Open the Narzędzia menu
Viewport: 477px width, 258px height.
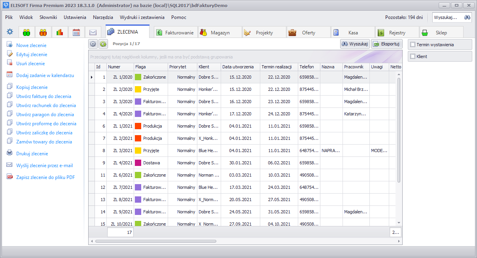[x=103, y=17]
